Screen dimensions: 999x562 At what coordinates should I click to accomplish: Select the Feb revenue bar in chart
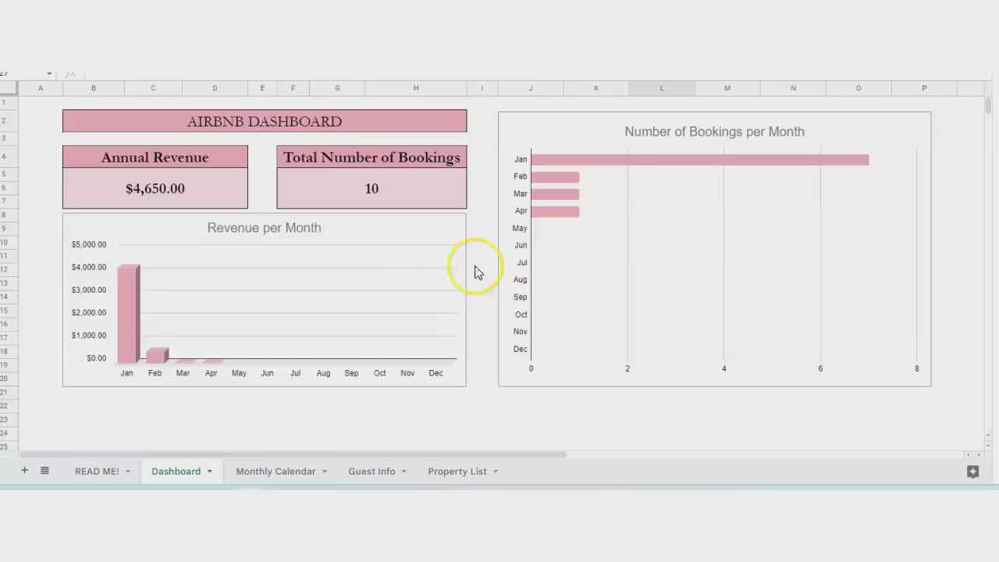tap(156, 355)
